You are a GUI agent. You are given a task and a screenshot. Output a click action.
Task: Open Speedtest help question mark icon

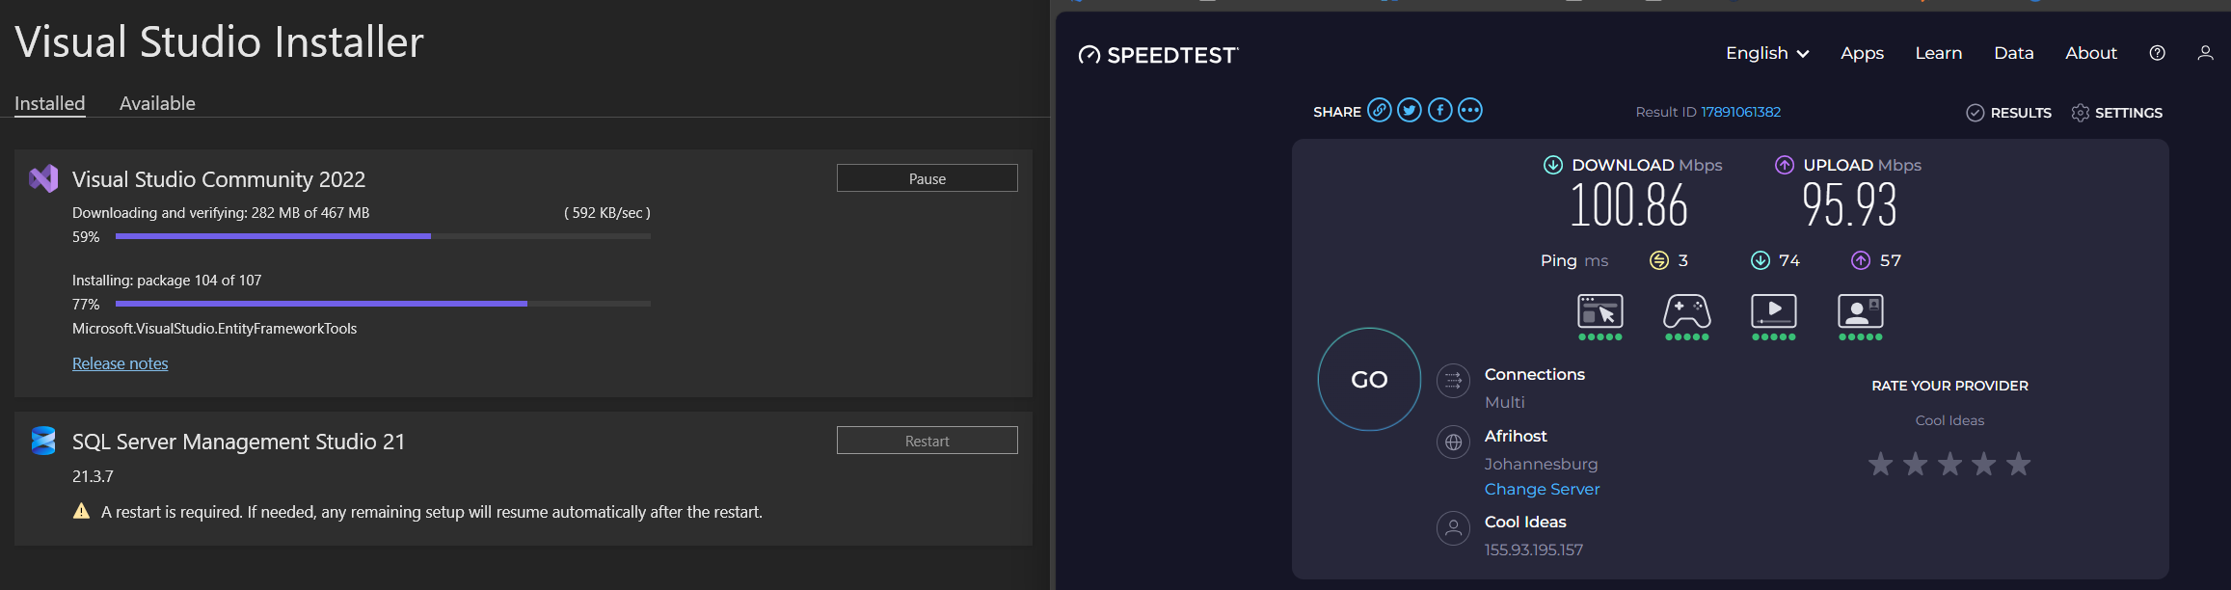tap(2158, 53)
